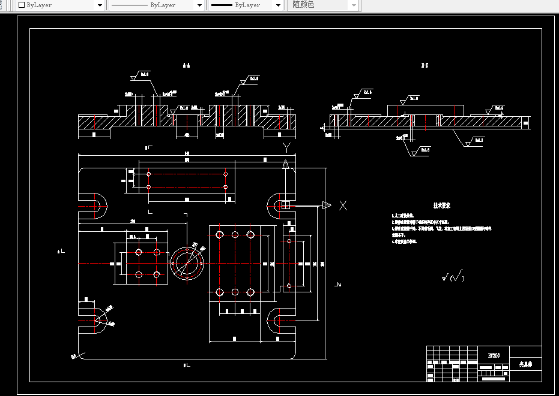Open the lineweight ByLayer dropdown arrow
The height and width of the screenshot is (396, 559).
tap(279, 5)
